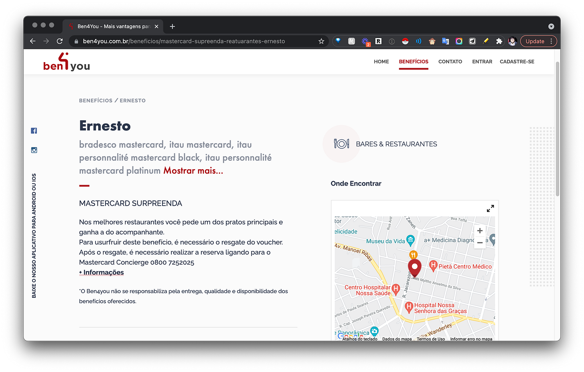Open the extensions puzzle icon
584x372 pixels.
coord(499,41)
